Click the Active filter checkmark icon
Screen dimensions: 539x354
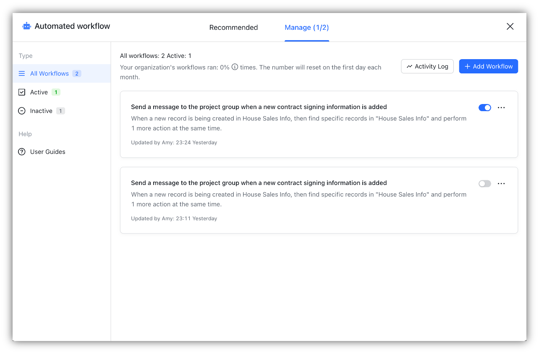[21, 92]
